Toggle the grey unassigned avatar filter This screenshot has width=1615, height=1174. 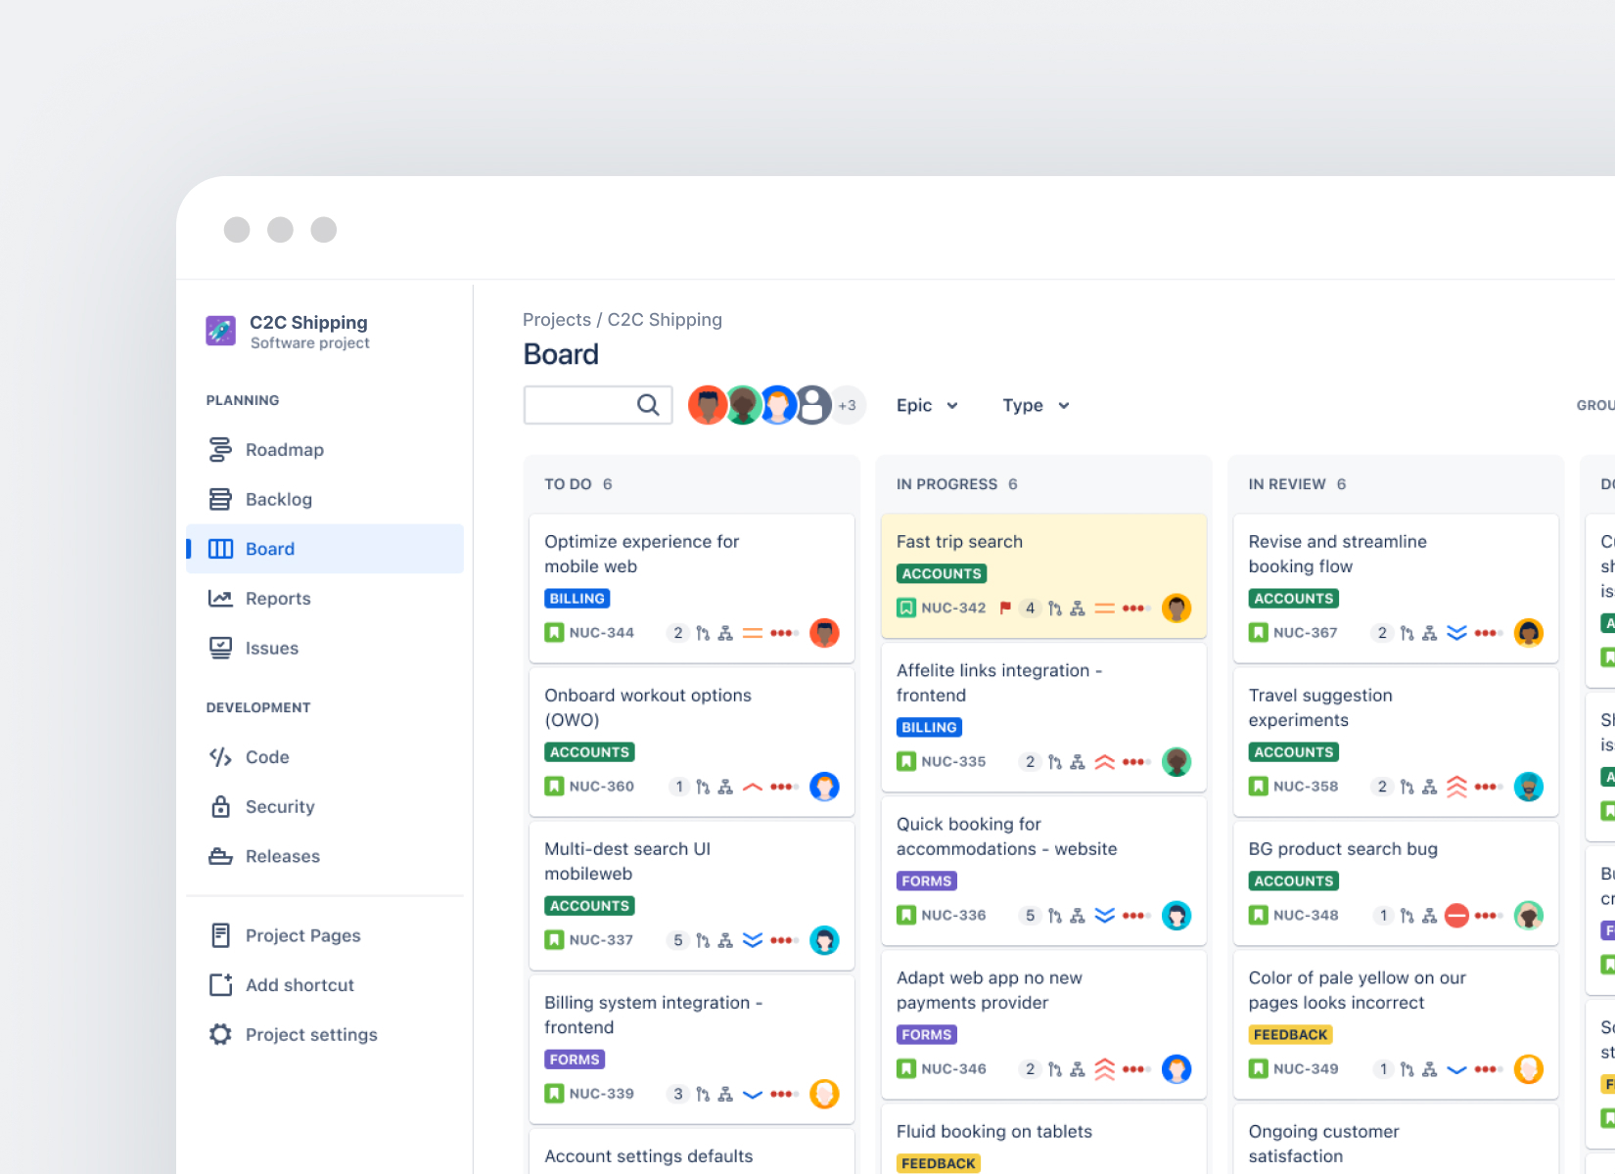[812, 405]
